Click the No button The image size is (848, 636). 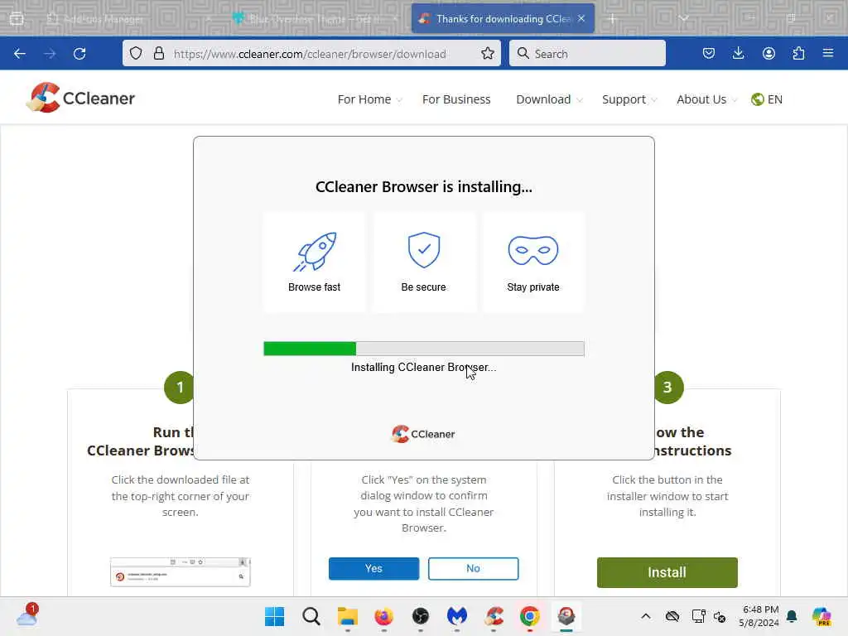[x=473, y=568]
